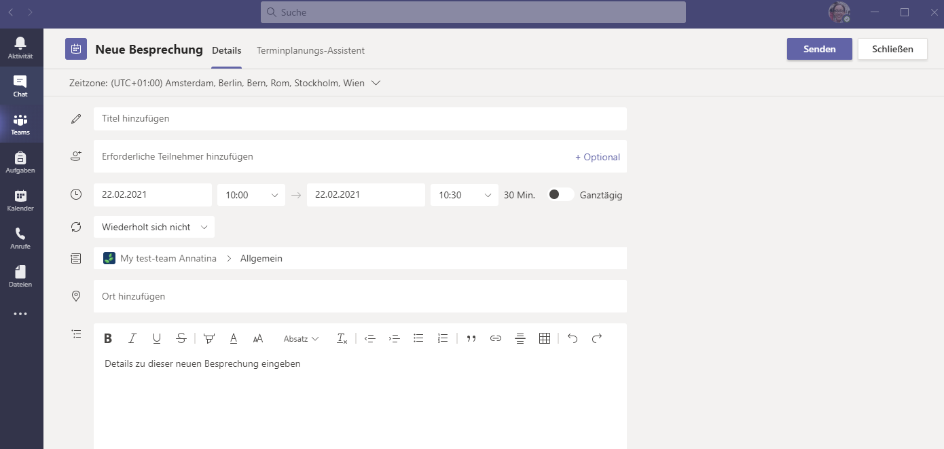944x449 pixels.
Task: Expand the start time 10:00 dropdown
Action: (251, 195)
